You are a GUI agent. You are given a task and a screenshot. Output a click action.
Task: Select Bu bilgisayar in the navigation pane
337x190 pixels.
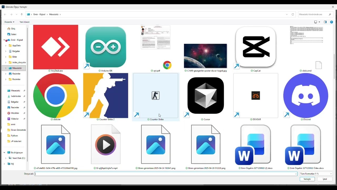click(x=17, y=153)
